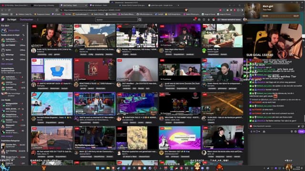Open the emote picker icon in chat input
This screenshot has width=305, height=171.
(x=302, y=126)
